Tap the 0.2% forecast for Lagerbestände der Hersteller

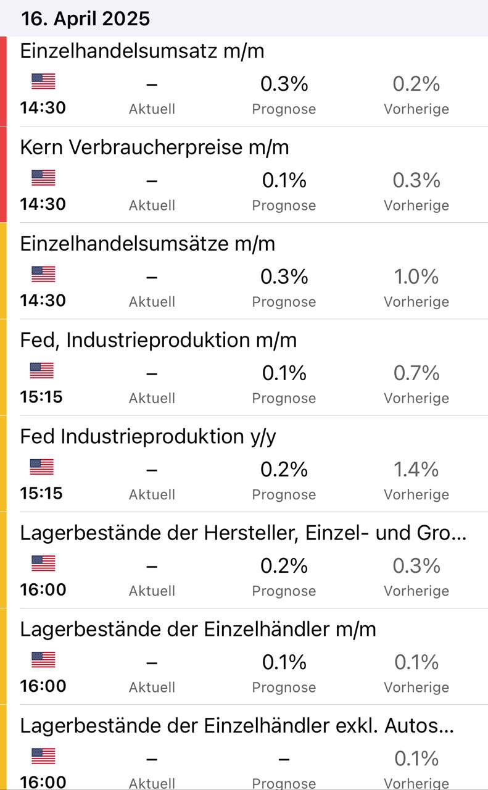(284, 565)
